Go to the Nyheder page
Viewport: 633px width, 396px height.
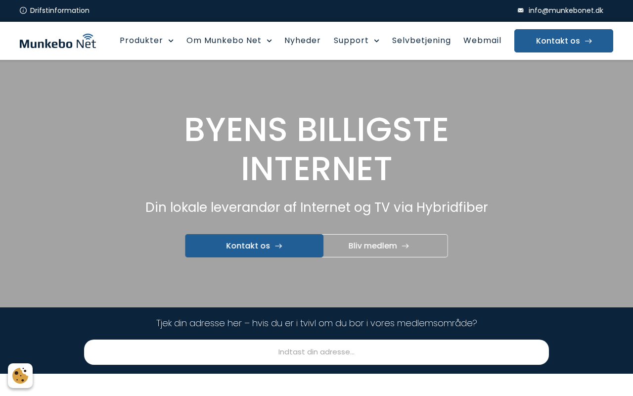pos(303,41)
